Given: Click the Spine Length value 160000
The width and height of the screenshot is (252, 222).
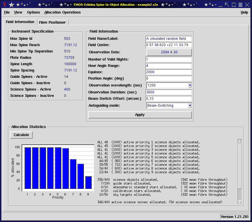Looking at the screenshot, I should [x=70, y=64].
